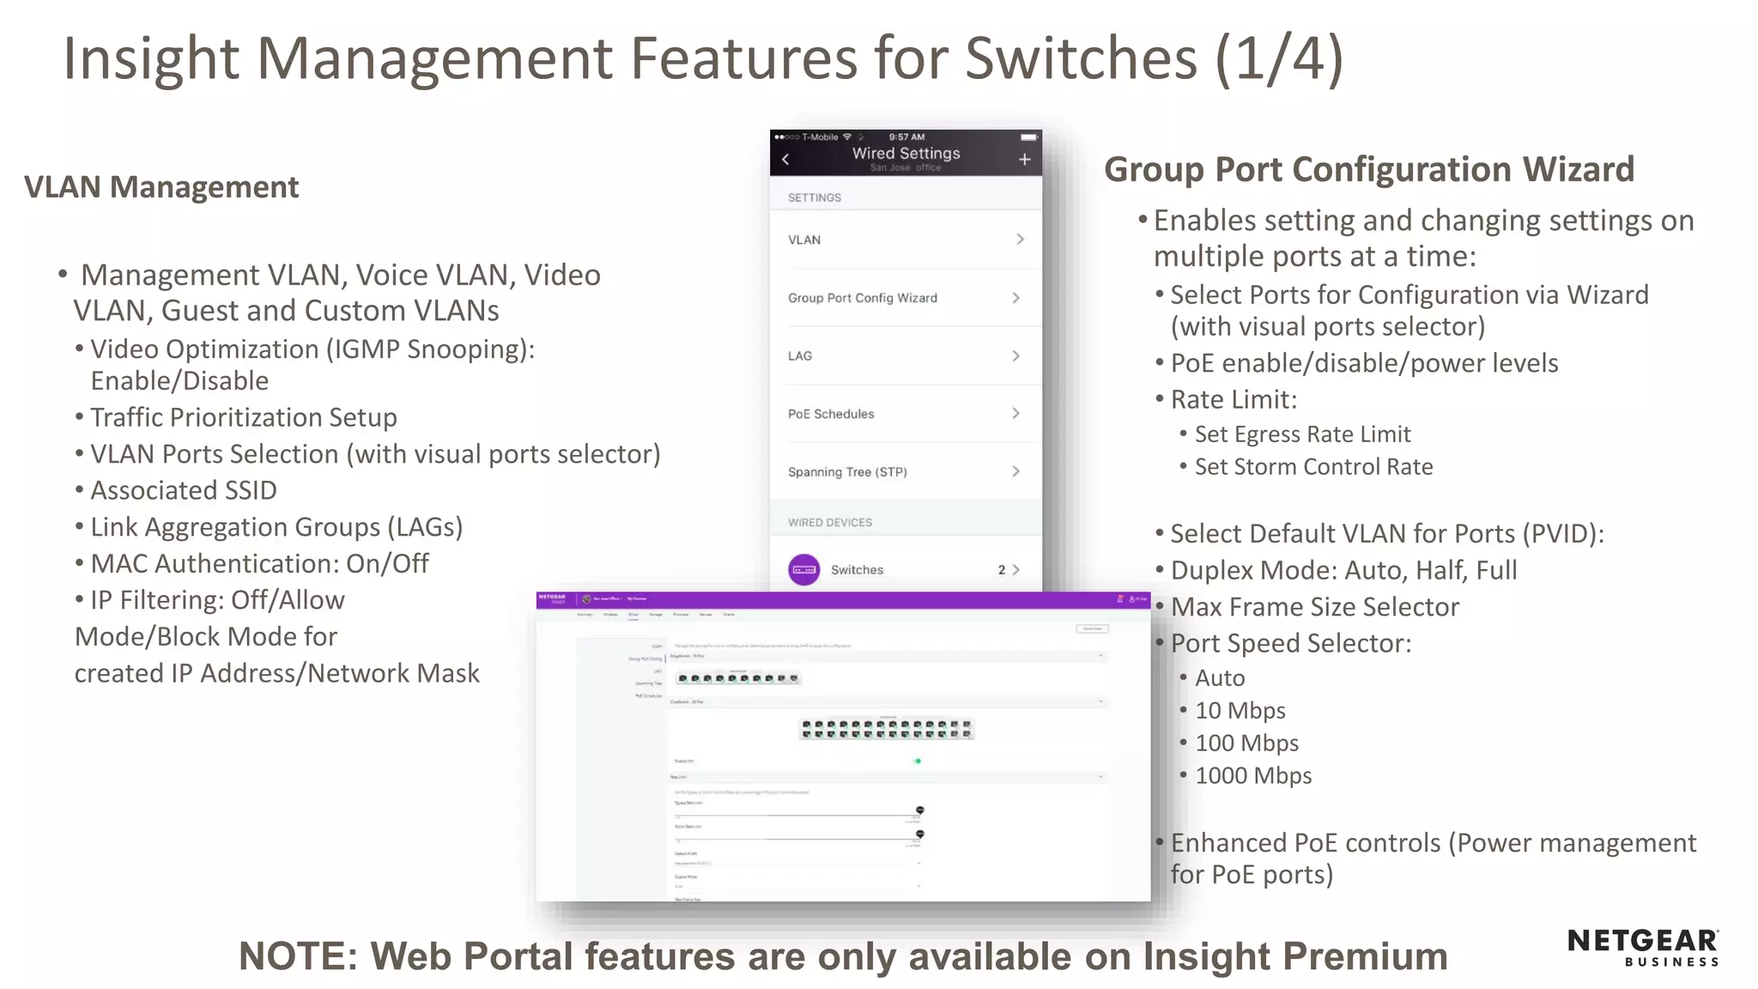
Task: Open the Duplex Mode dropdown in the portal
Action: [797, 886]
